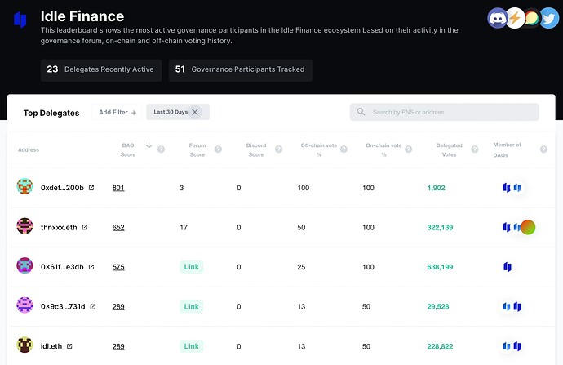Open the Discord server icon
563x365 pixels.
(497, 18)
